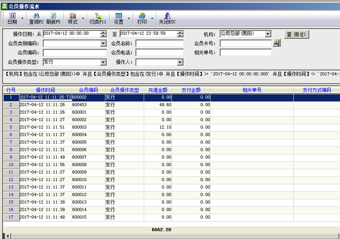This screenshot has height=239, width=340.
Task: Click the card lookup icon beside 会员卡号
Action: (277, 43)
